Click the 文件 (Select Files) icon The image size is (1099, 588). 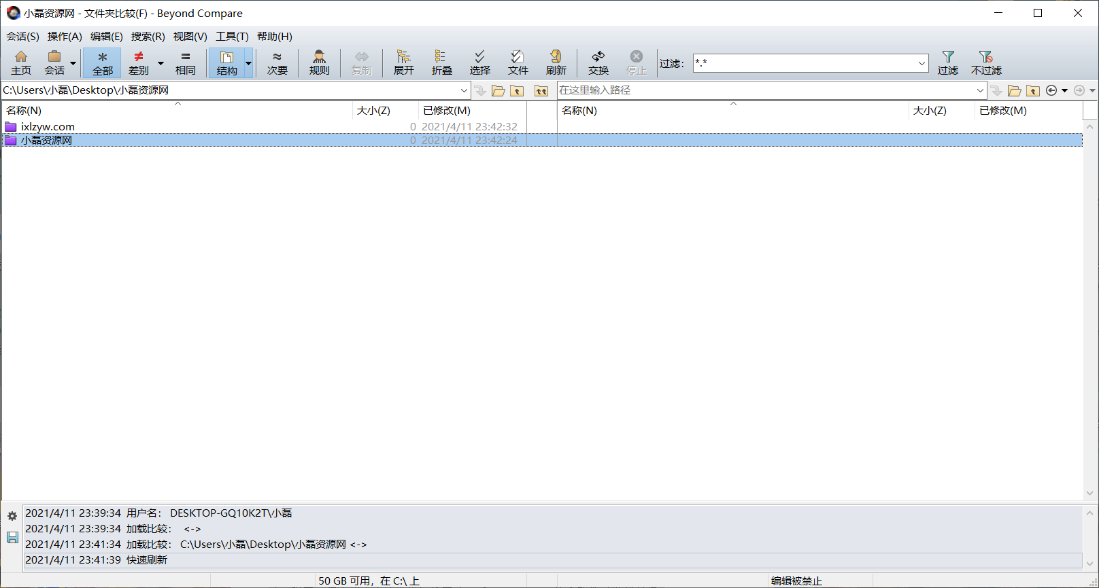518,62
